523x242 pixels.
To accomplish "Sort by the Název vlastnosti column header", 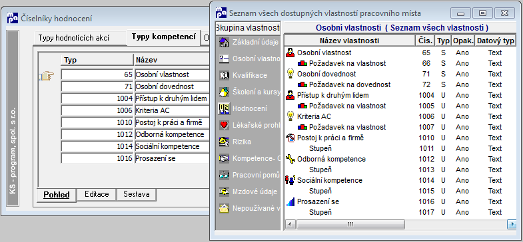I will pos(349,41).
